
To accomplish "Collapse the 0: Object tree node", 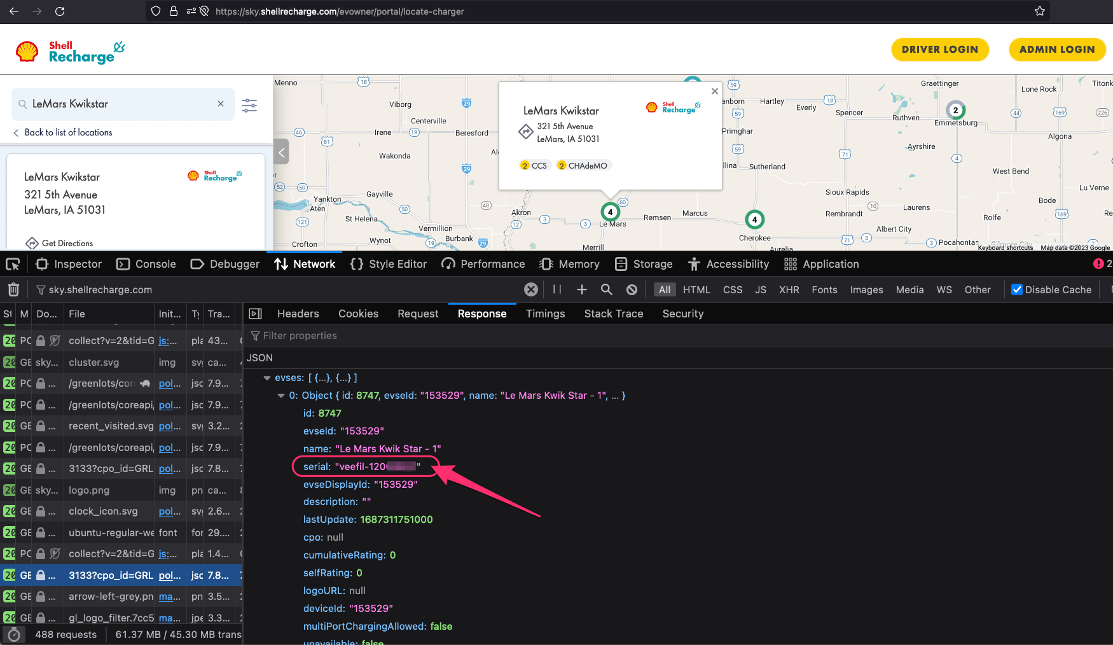I will [281, 396].
